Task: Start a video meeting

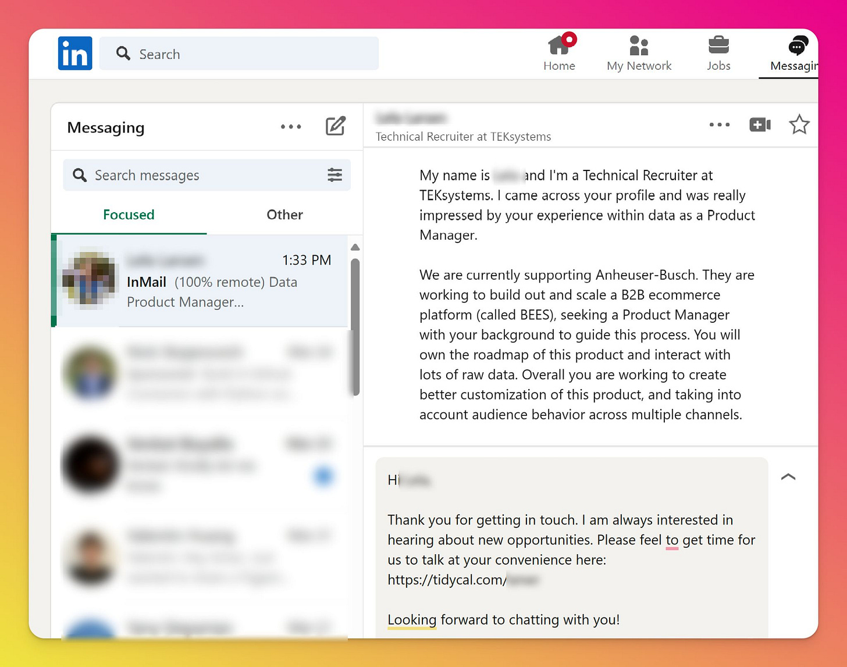Action: click(760, 124)
